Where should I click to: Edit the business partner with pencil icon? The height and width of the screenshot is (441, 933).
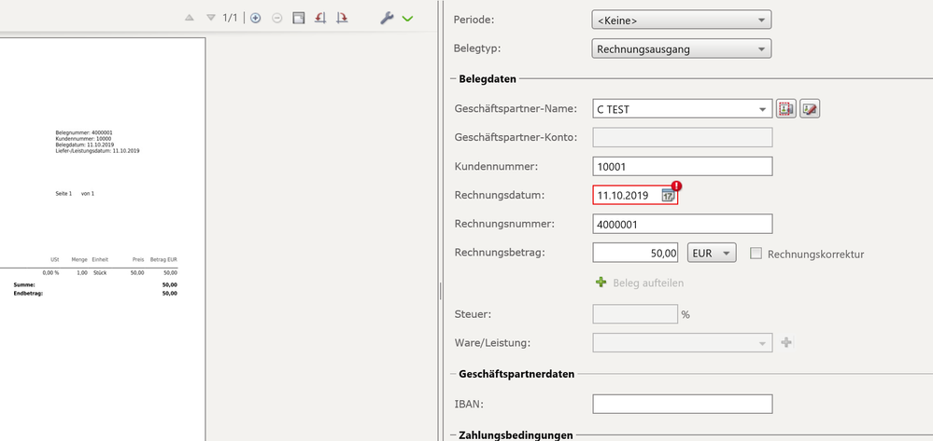pyautogui.click(x=810, y=109)
